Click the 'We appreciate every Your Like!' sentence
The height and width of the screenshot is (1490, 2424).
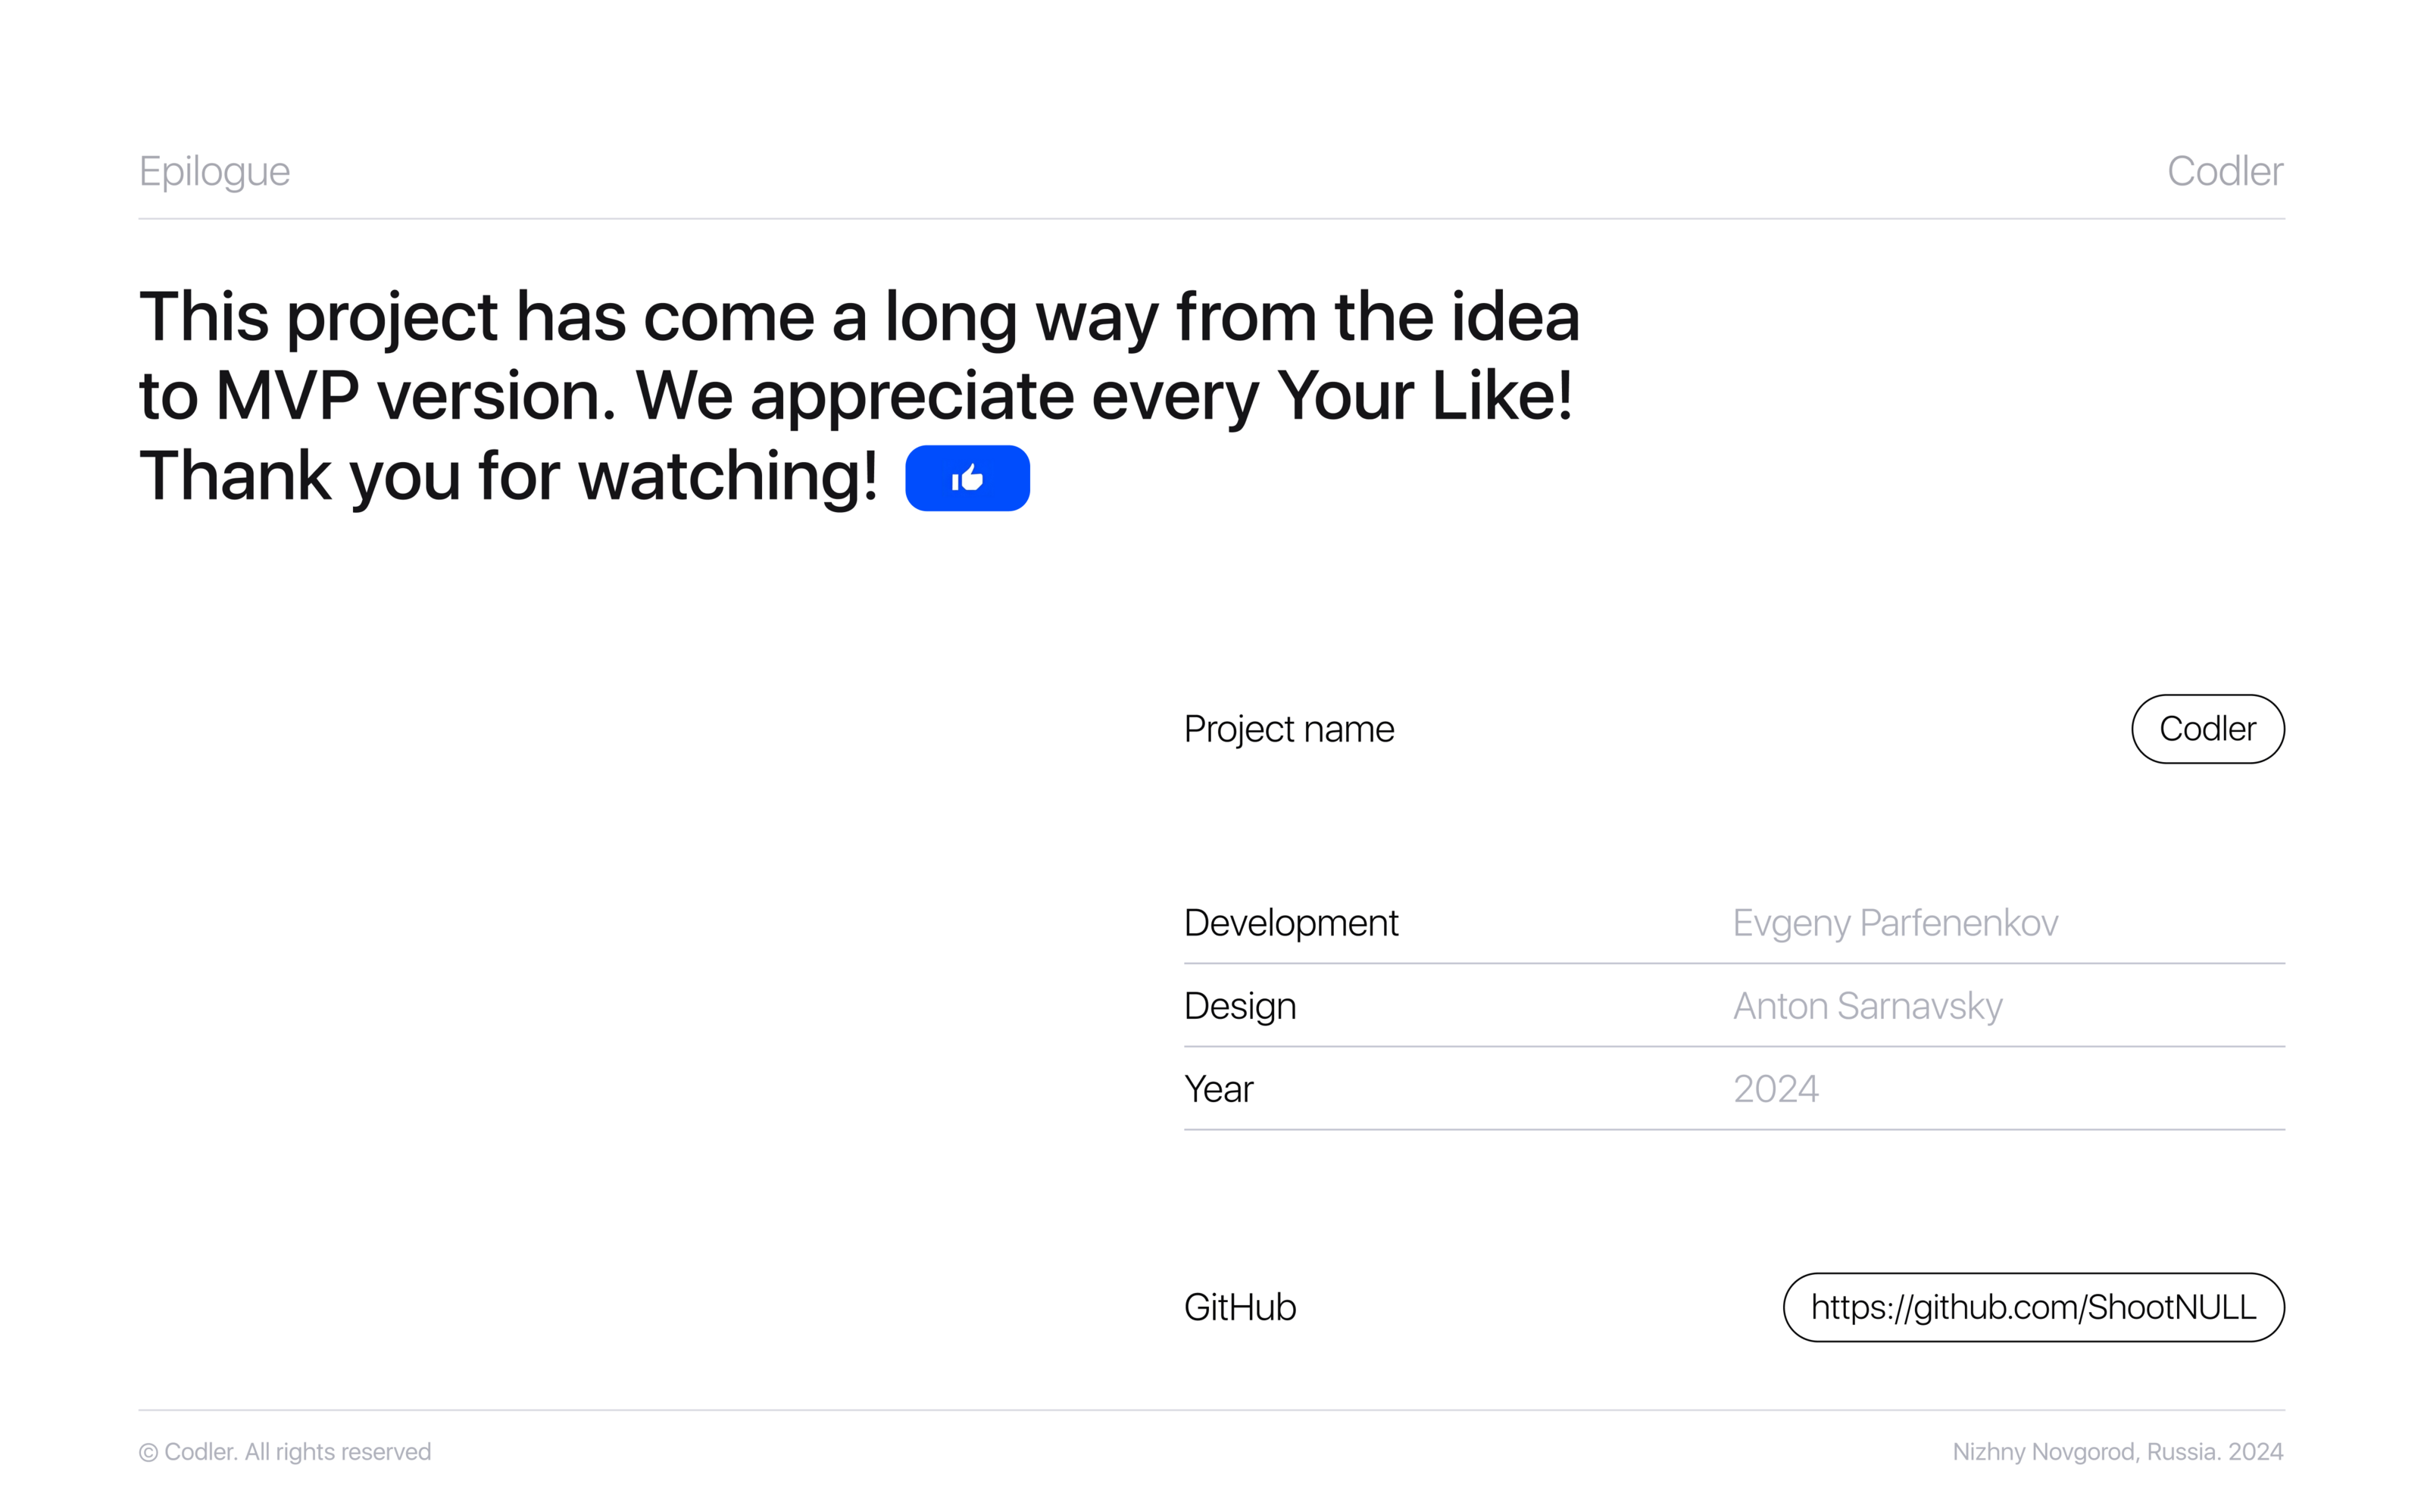coord(1104,396)
